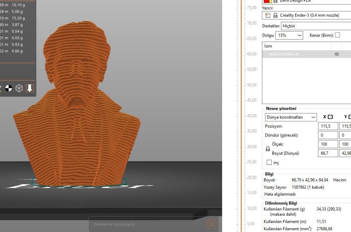Image resolution: width=351 pixels, height=232 pixels.
Task: Toggle the center of gravity legend icon
Action: coord(9,88)
